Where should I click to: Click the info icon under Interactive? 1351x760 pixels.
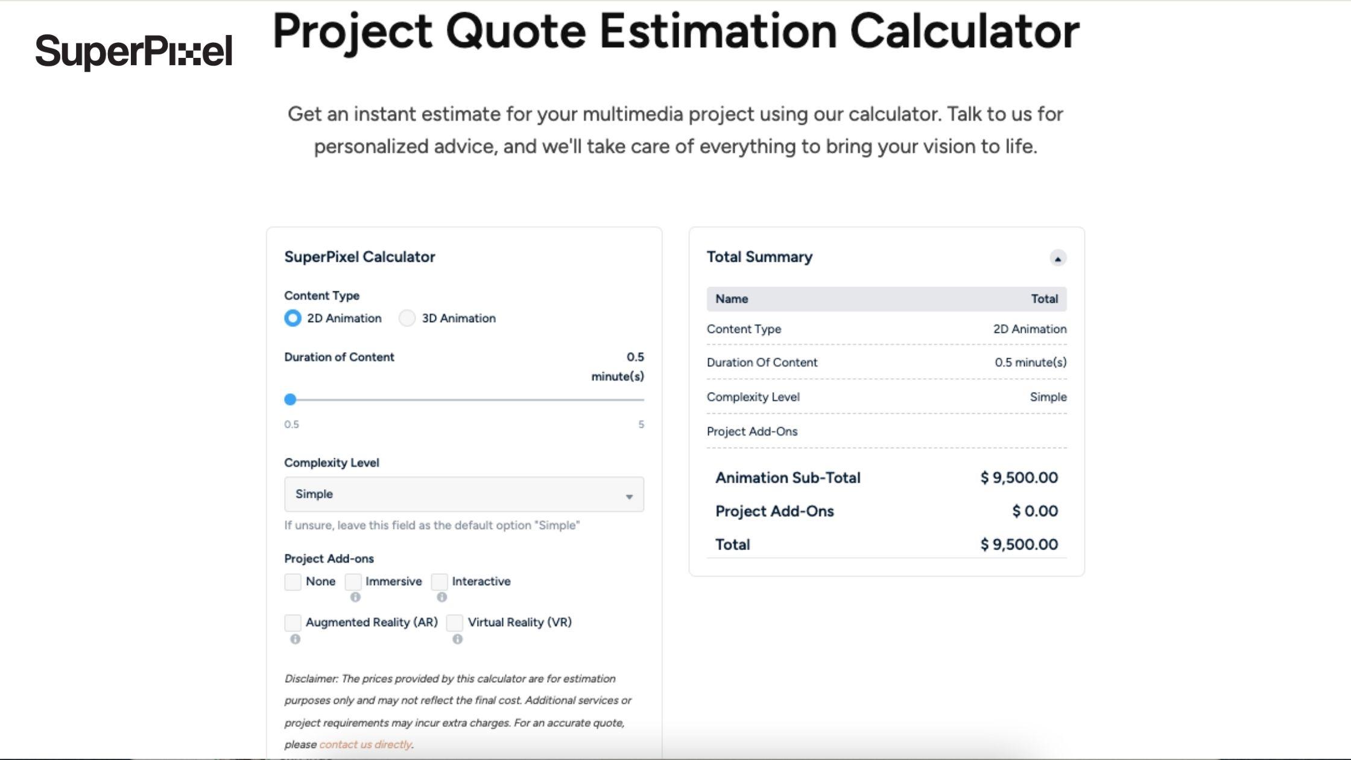click(x=442, y=597)
